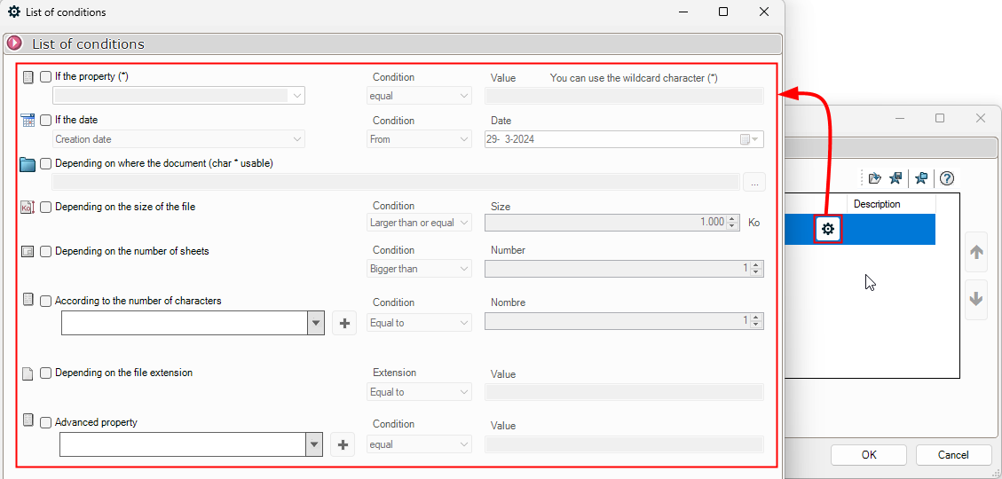Click the number of characters spinner
The image size is (1002, 479).
tap(756, 320)
